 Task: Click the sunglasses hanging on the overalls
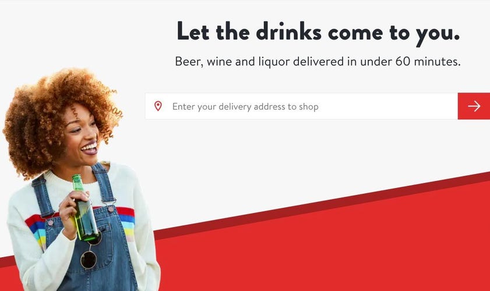91,250
